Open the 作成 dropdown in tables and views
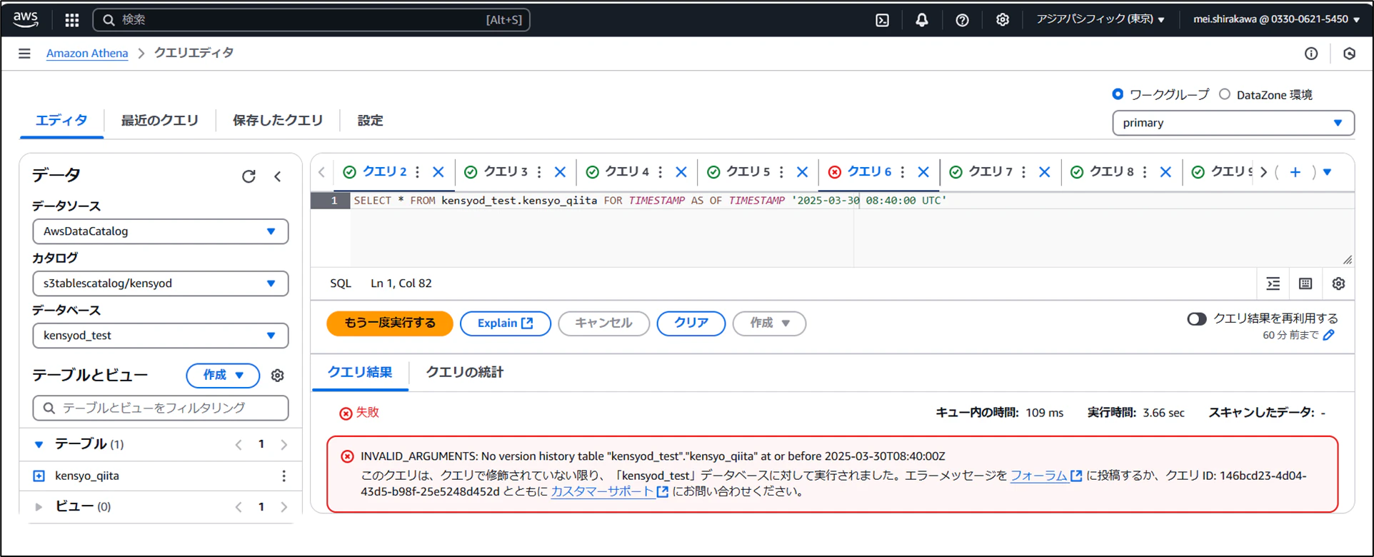1374x557 pixels. pos(223,376)
